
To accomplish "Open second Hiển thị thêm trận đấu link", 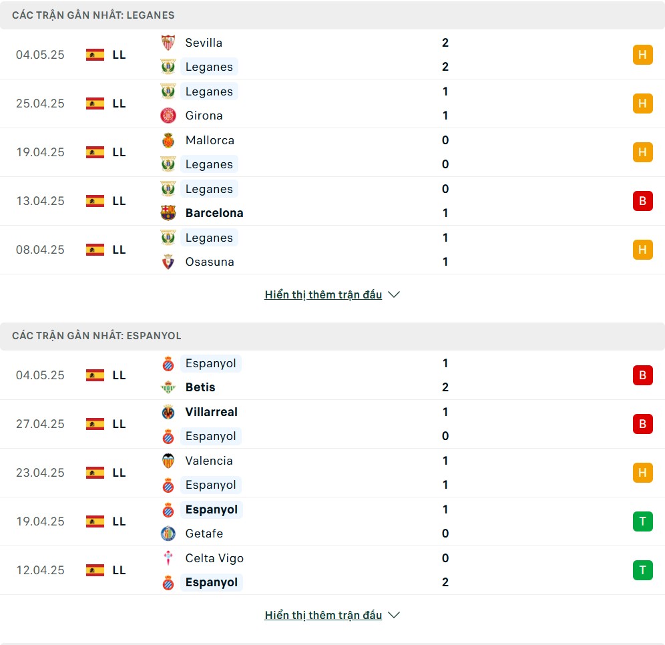I will point(323,616).
